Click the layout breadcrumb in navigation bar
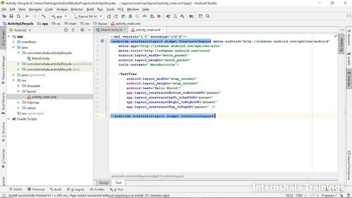 pyautogui.click(x=101, y=24)
